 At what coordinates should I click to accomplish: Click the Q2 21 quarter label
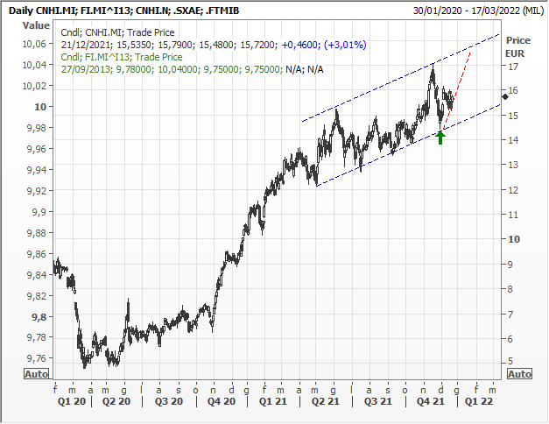click(327, 402)
